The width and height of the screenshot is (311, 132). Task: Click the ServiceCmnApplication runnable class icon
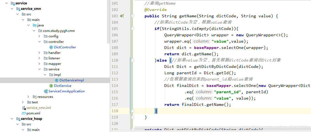tap(46, 91)
